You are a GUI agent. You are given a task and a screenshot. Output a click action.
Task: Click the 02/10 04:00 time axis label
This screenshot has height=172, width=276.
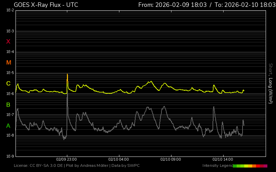coord(119,160)
